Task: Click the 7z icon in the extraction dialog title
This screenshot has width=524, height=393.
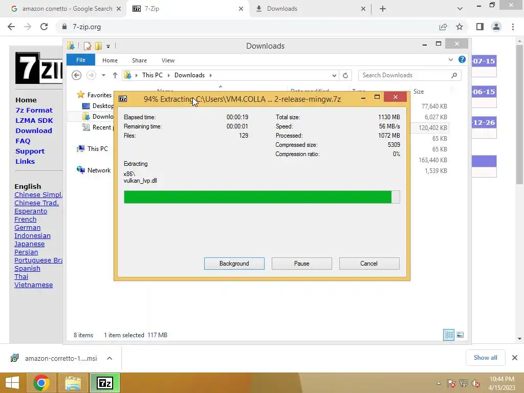Action: [x=123, y=99]
